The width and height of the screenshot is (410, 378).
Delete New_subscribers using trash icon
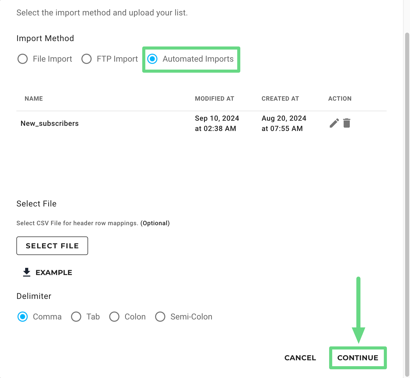(x=347, y=123)
